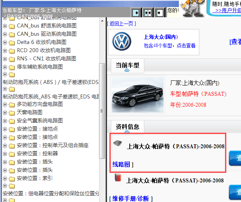This screenshot has height=202, width=241.
Task: Expand Delta 6 收放机电路图 node
Action: click(5, 42)
